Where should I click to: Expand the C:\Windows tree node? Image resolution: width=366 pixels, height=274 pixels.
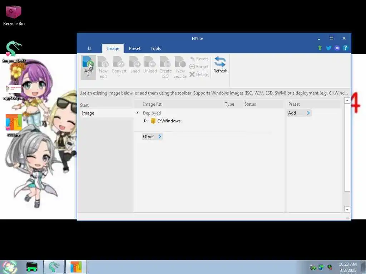pos(145,121)
